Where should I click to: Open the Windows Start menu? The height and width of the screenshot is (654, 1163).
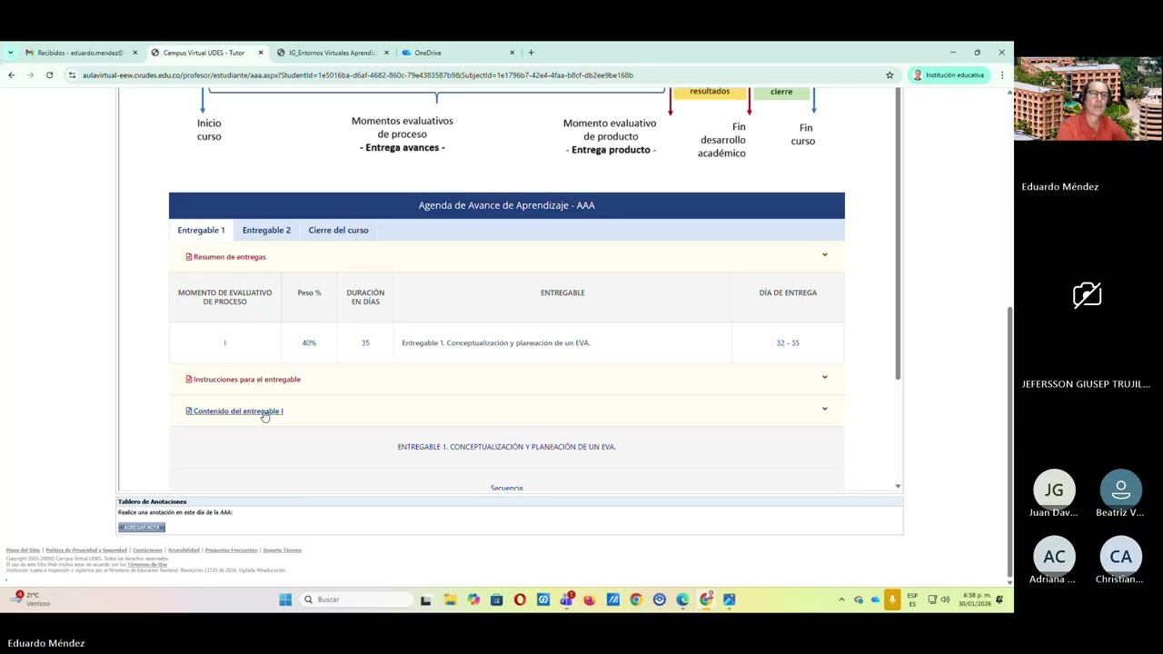coord(285,599)
